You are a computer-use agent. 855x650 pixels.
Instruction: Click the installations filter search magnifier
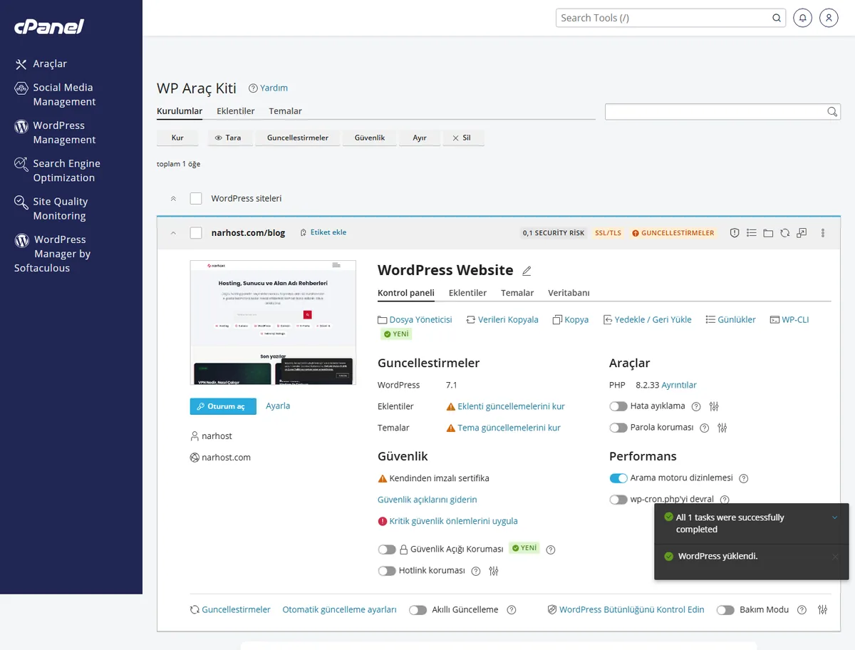[x=832, y=112]
